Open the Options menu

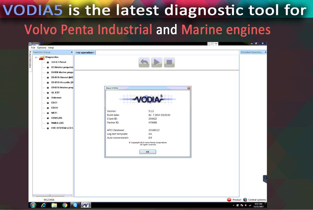coord(41,48)
